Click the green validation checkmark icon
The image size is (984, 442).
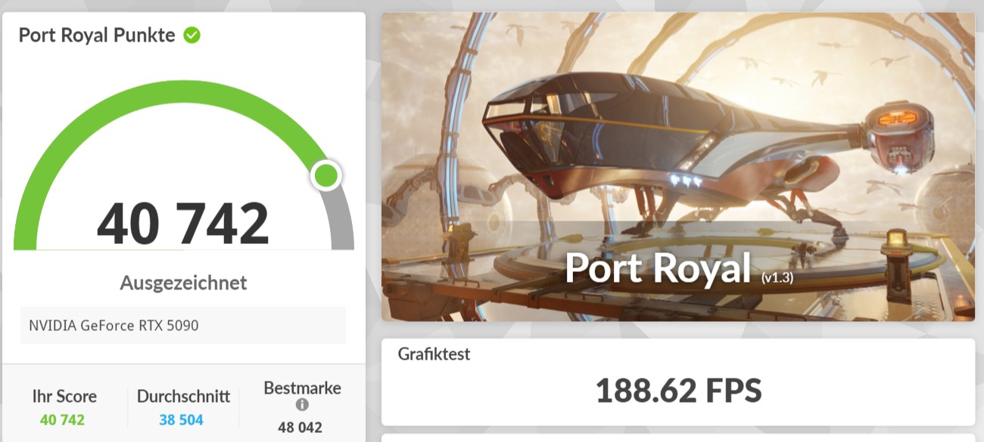click(192, 35)
